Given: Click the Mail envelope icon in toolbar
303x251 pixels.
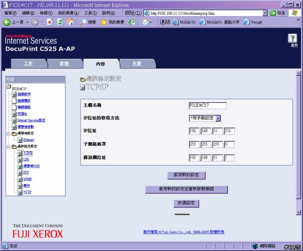Looking at the screenshot, I should (145, 22).
